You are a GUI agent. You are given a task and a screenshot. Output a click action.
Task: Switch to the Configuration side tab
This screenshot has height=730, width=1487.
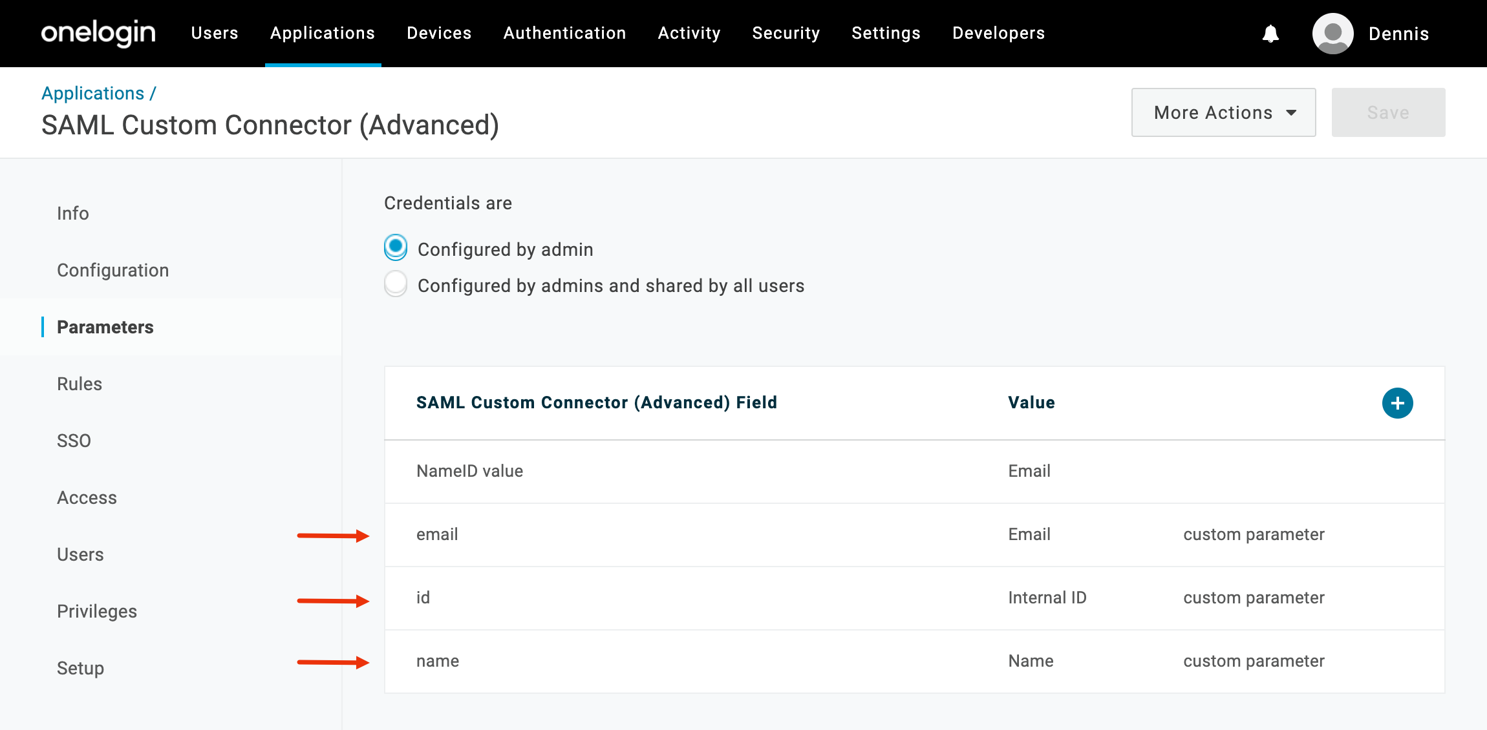(113, 270)
